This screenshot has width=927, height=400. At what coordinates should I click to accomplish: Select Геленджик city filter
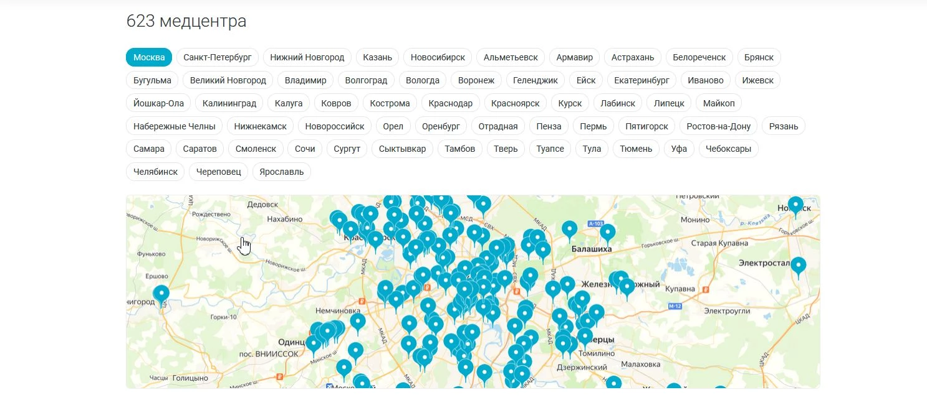[x=536, y=80]
